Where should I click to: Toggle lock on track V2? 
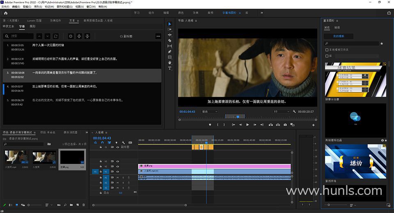pyautogui.click(x=101, y=166)
